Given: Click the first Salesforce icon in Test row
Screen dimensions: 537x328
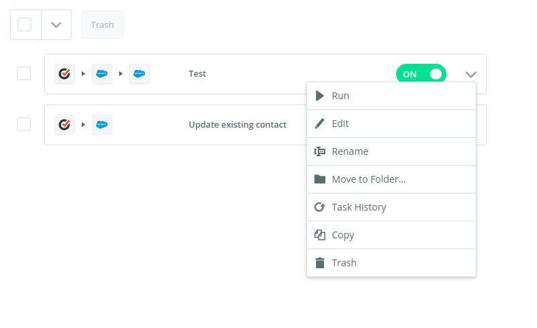Looking at the screenshot, I should coord(101,74).
